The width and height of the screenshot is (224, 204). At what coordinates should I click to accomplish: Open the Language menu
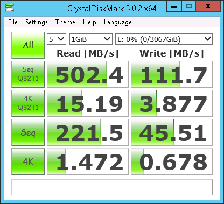[118, 22]
